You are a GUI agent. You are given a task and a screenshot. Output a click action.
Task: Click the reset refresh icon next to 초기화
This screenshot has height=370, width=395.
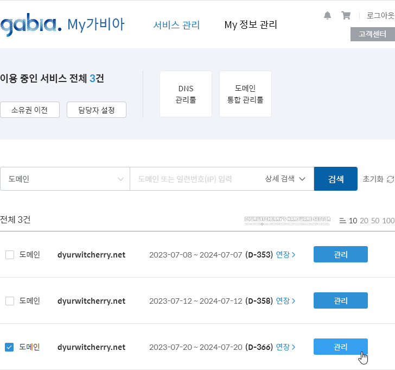coord(391,179)
